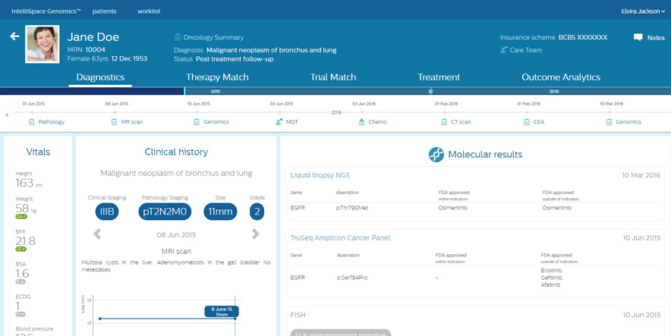671x336 pixels.
Task: Open the Chemo timeline event
Action: [x=373, y=121]
